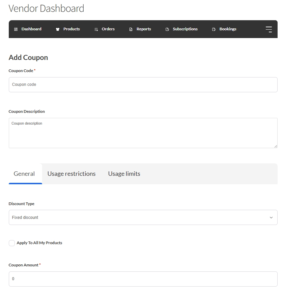Switch to the Usage restrictions tab
This screenshot has height=295, width=284.
pyautogui.click(x=72, y=174)
